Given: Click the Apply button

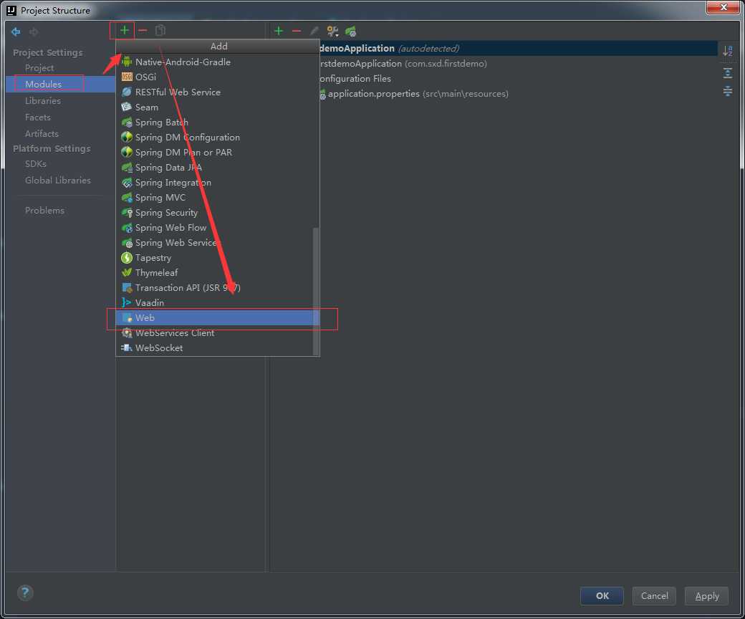Looking at the screenshot, I should [706, 596].
